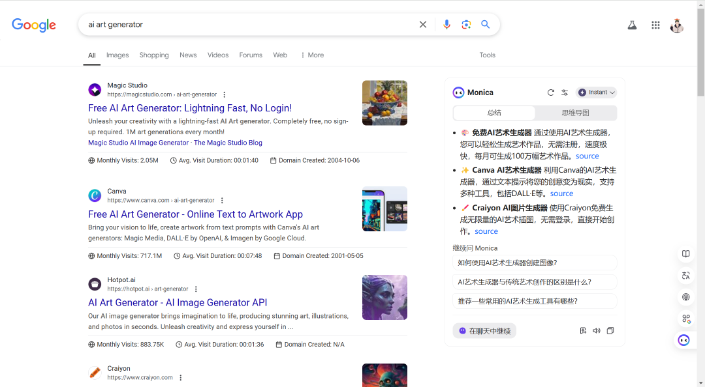This screenshot has height=387, width=705.
Task: Select the 总结 summary tab in Monica
Action: [x=494, y=113]
